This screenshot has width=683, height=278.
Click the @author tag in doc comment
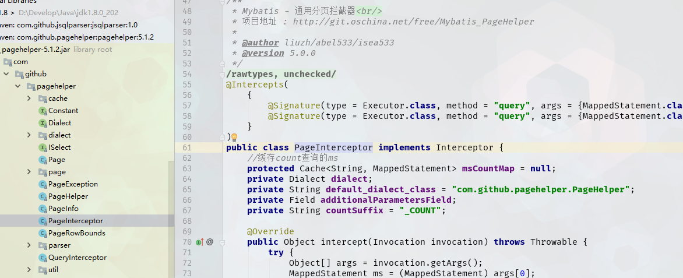pos(260,43)
